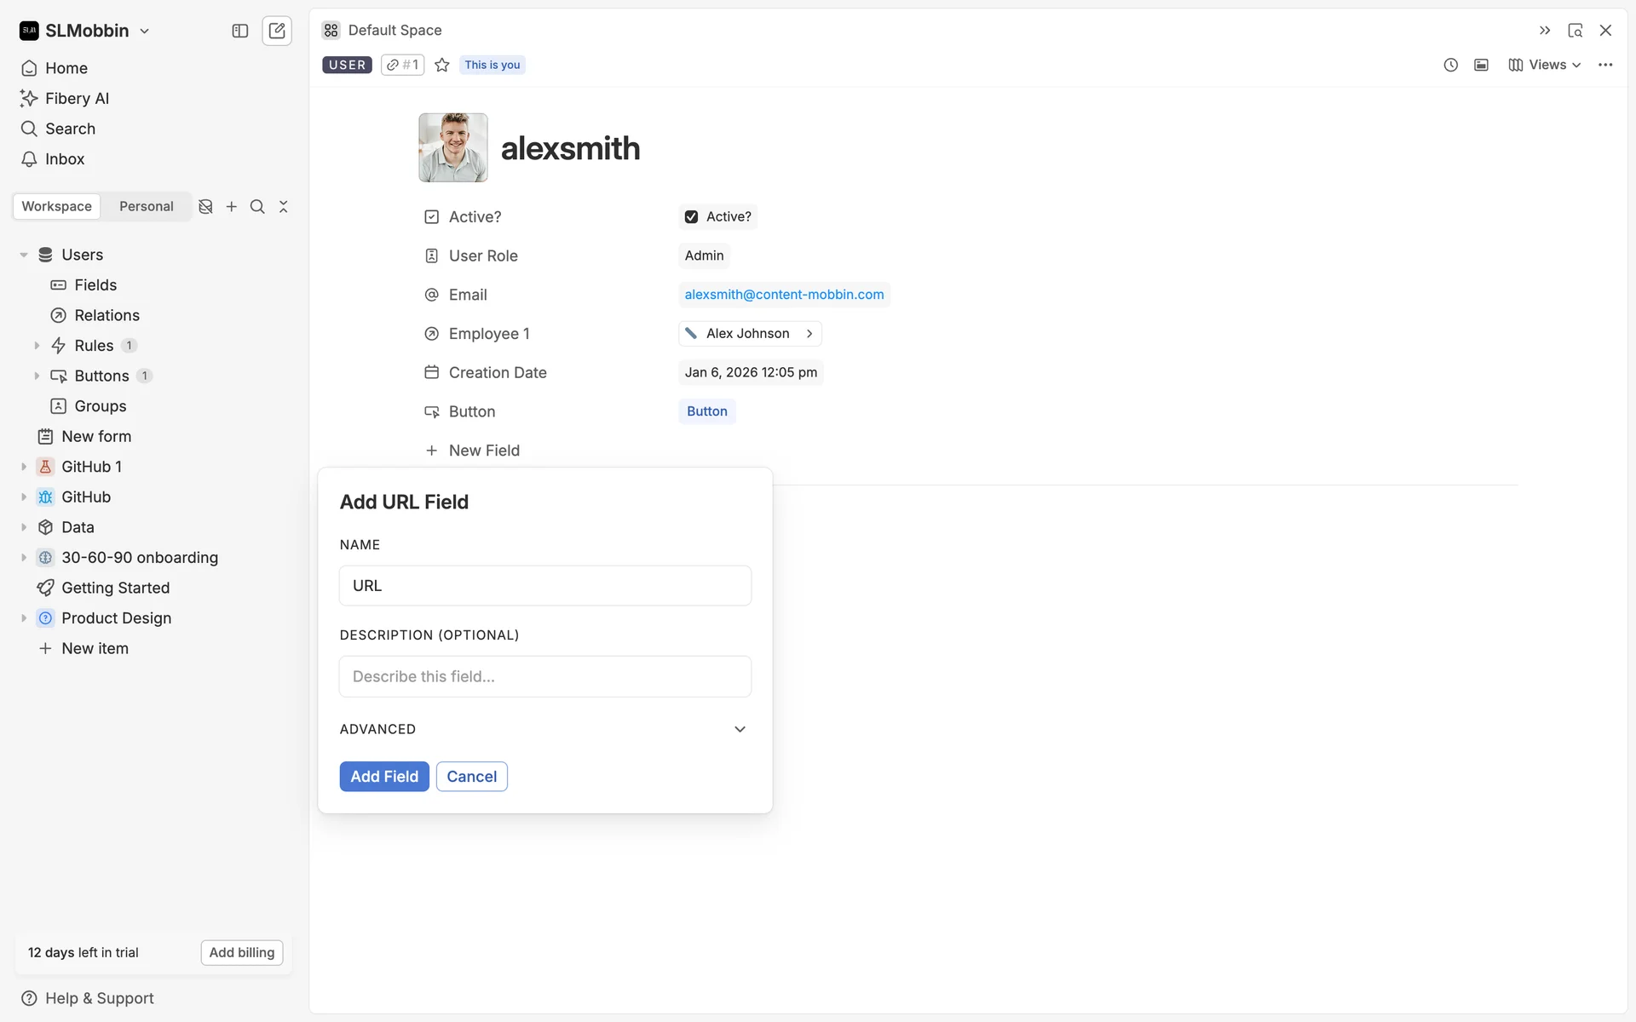Switch to the Personal tab
The width and height of the screenshot is (1636, 1022).
pyautogui.click(x=146, y=206)
